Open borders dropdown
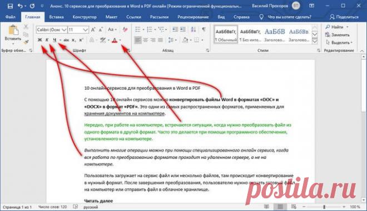The width and height of the screenshot is (367, 211). point(202,40)
